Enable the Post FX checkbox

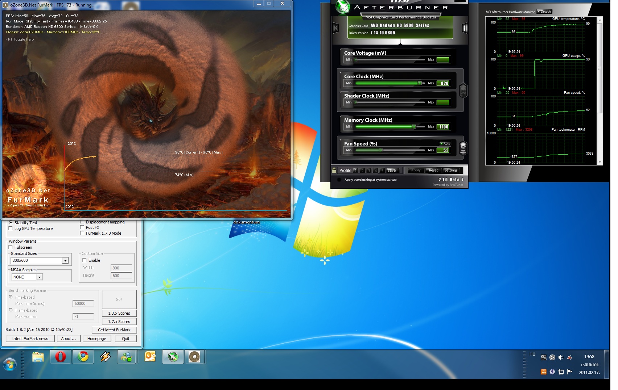pyautogui.click(x=82, y=227)
